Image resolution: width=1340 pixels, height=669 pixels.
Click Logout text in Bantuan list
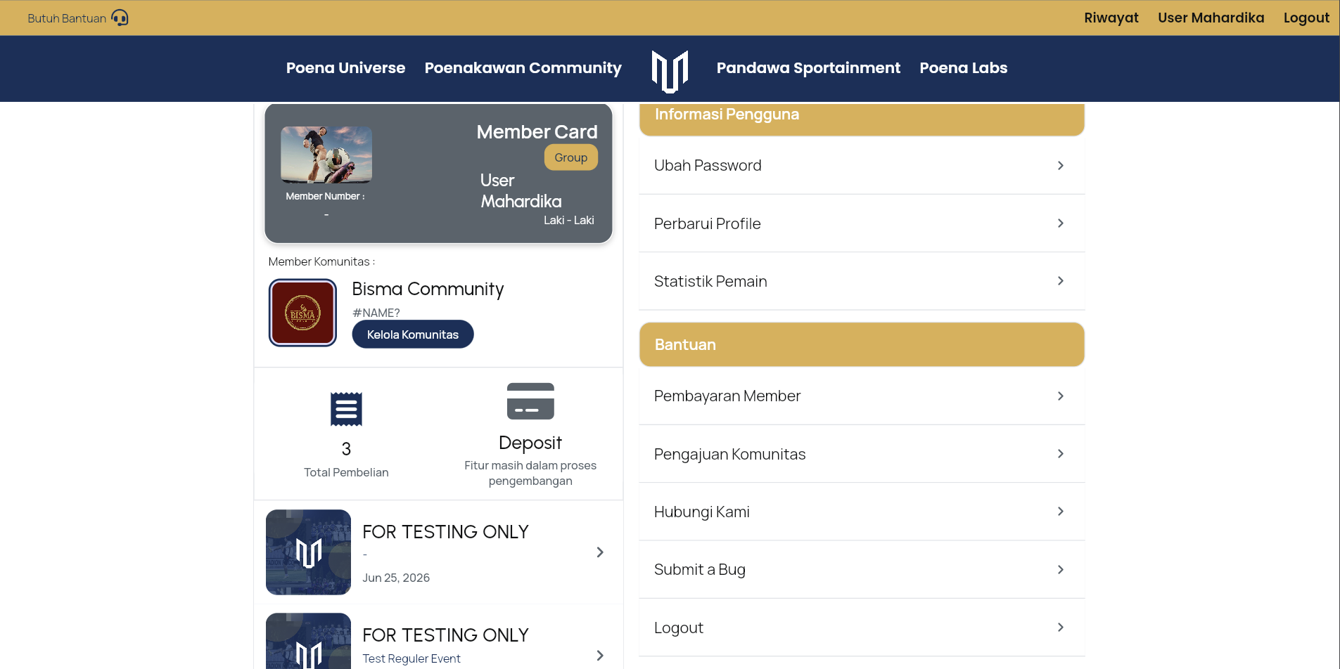click(679, 628)
